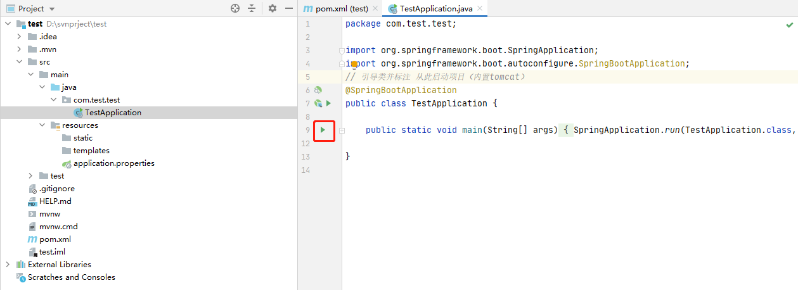Click the SpringApplication.run call in code

[627, 130]
